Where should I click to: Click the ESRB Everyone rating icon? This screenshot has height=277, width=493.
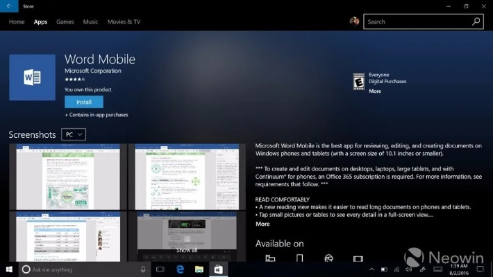(359, 82)
